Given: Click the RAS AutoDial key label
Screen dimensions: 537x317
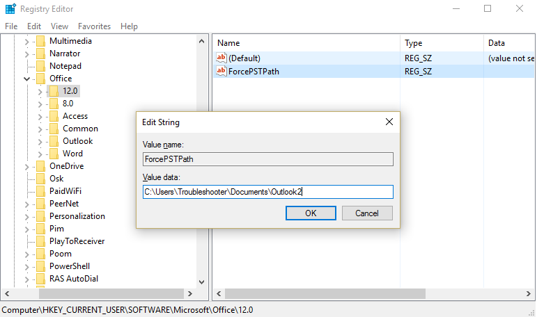Looking at the screenshot, I should (x=74, y=279).
